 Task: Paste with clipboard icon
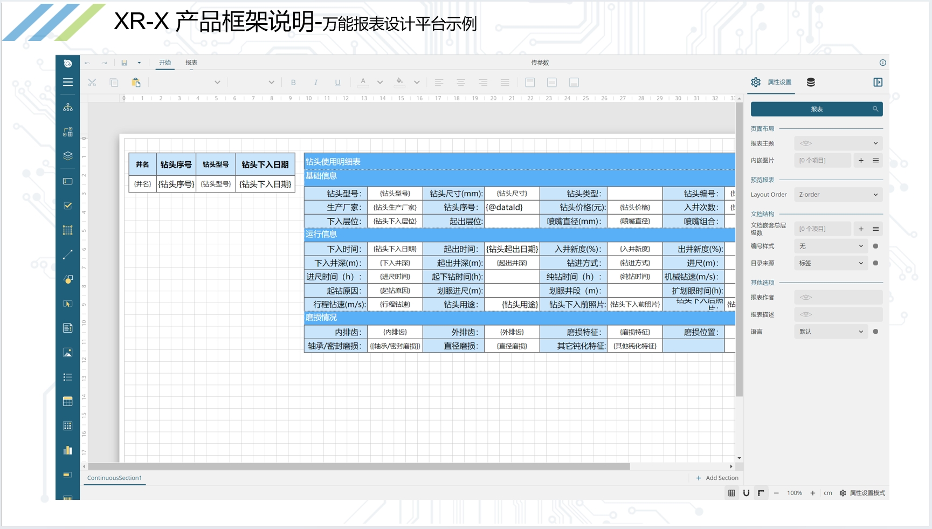click(x=136, y=83)
